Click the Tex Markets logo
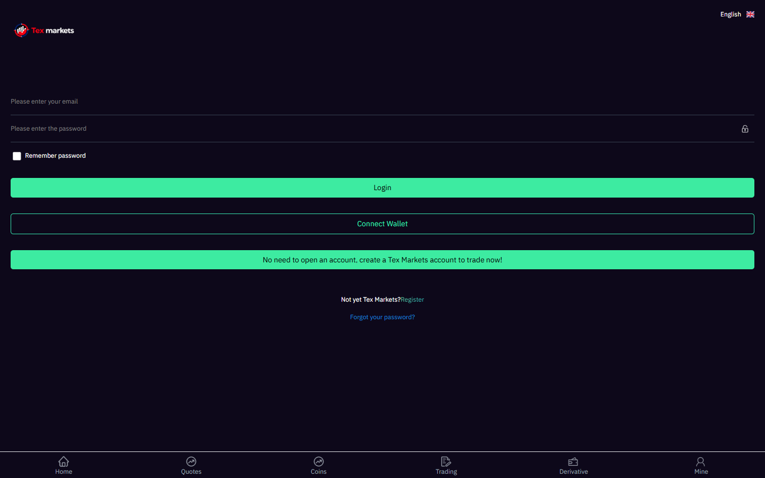This screenshot has height=478, width=765. [44, 30]
